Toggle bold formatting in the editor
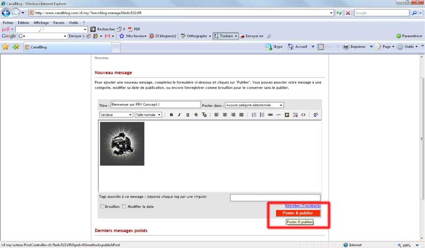The width and height of the screenshot is (425, 248). (x=171, y=115)
